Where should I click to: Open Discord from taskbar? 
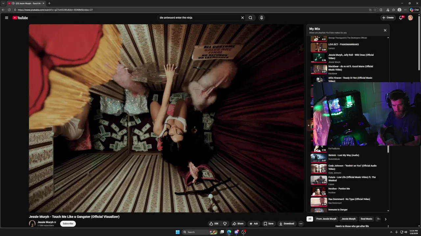click(236, 232)
